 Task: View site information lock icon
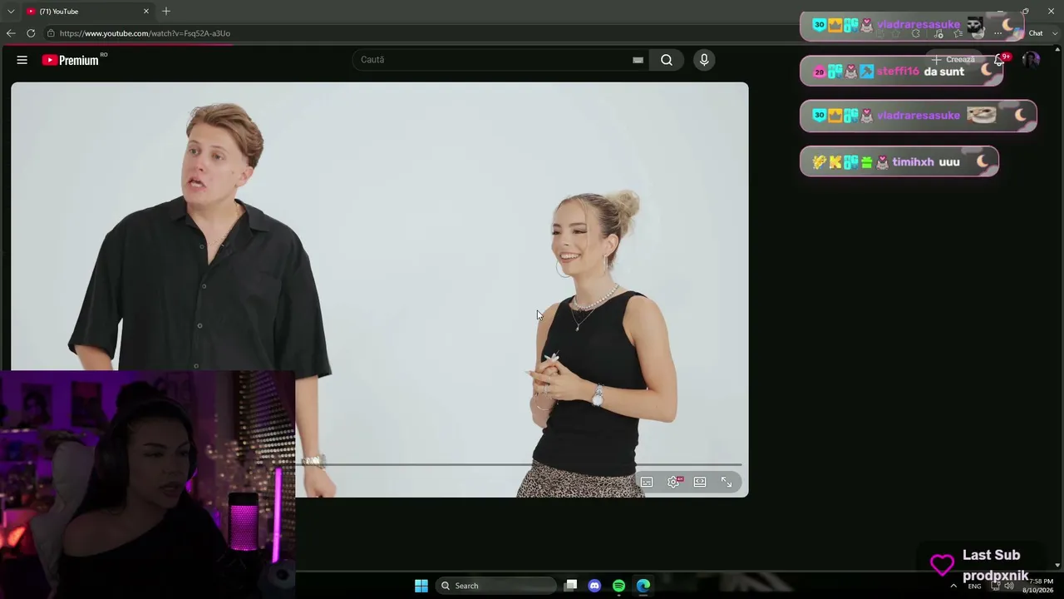point(51,33)
